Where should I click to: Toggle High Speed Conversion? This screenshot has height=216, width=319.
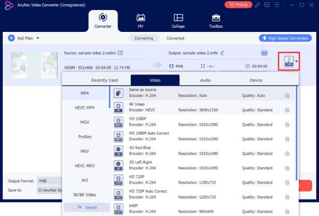[x=285, y=38]
